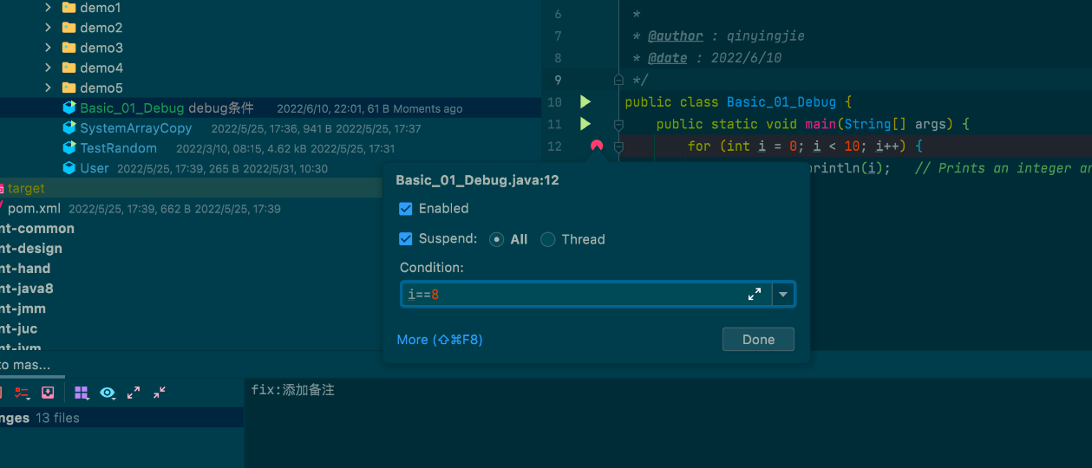Open the condition history dropdown arrow

pos(783,295)
